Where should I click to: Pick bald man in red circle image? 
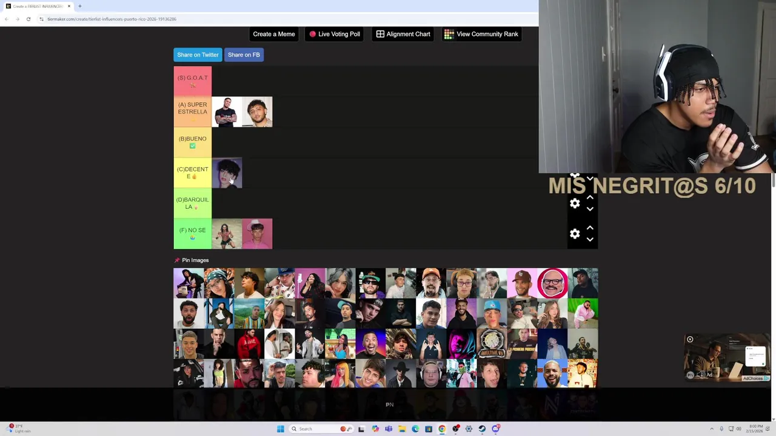pos(552,283)
